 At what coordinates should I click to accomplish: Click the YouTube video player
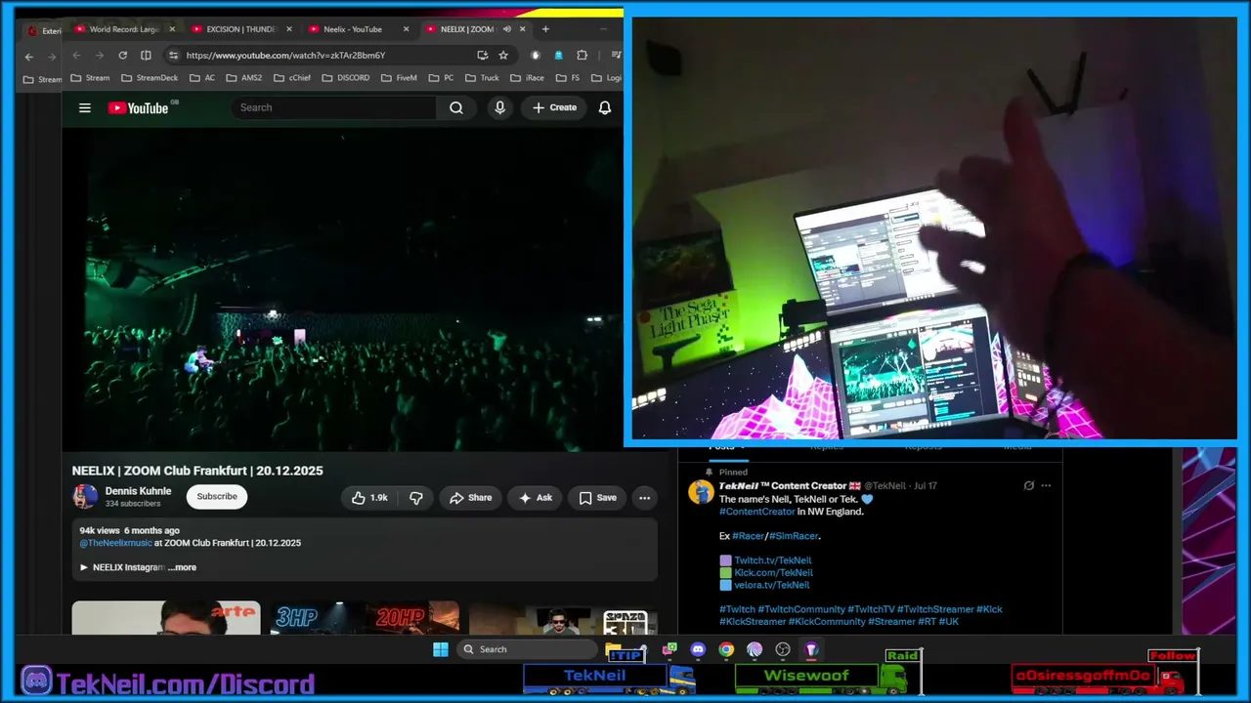[x=342, y=290]
